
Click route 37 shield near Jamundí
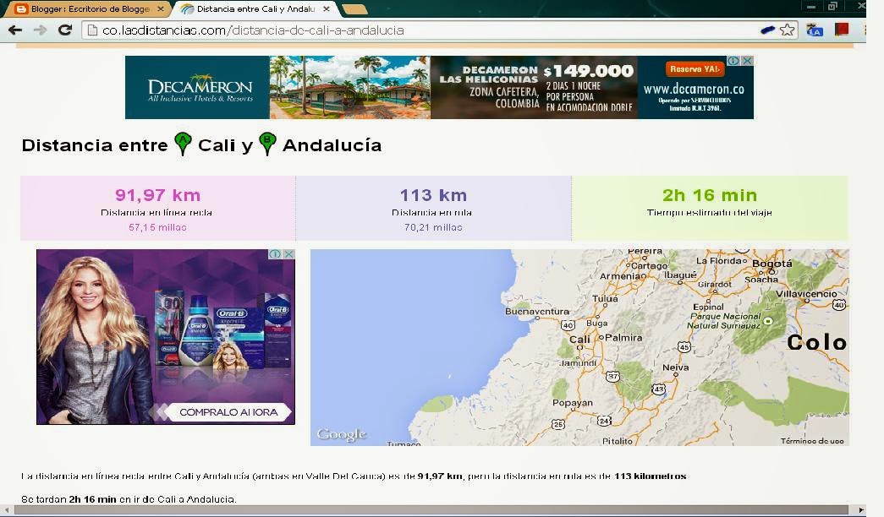[x=612, y=376]
